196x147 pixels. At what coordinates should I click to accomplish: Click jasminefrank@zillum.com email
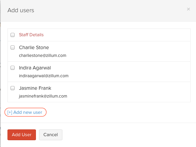tap(43, 96)
